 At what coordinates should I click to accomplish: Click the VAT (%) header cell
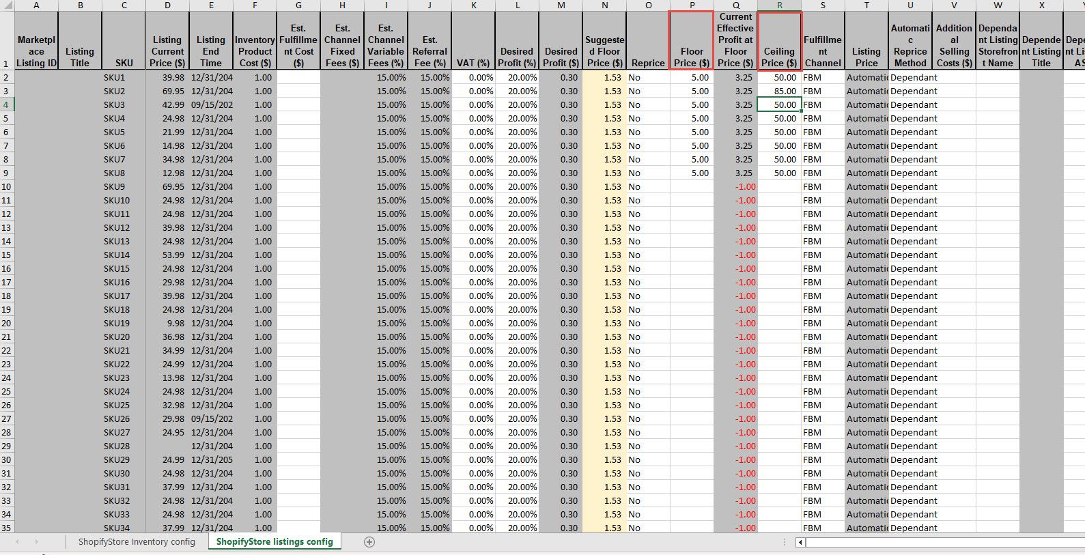(x=473, y=40)
